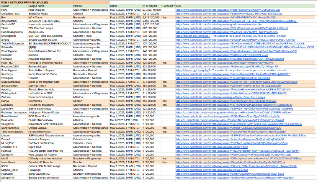Open the BPL Practice League join link
The width and height of the screenshot is (317, 182).
point(232,28)
